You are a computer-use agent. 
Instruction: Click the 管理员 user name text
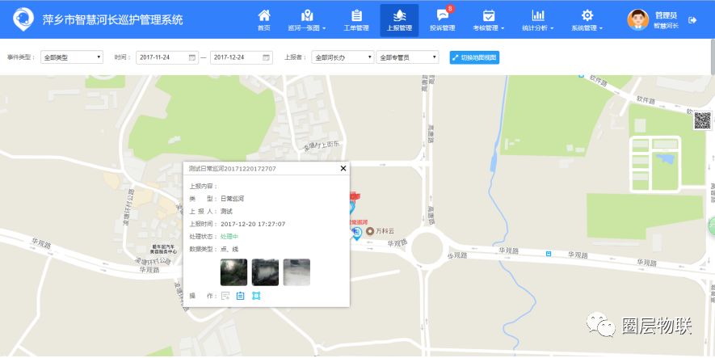pyautogui.click(x=666, y=15)
